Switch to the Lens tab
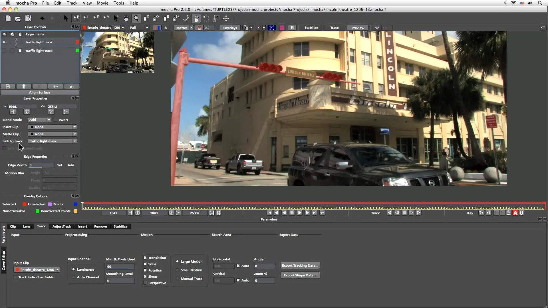548x308 pixels. click(27, 226)
